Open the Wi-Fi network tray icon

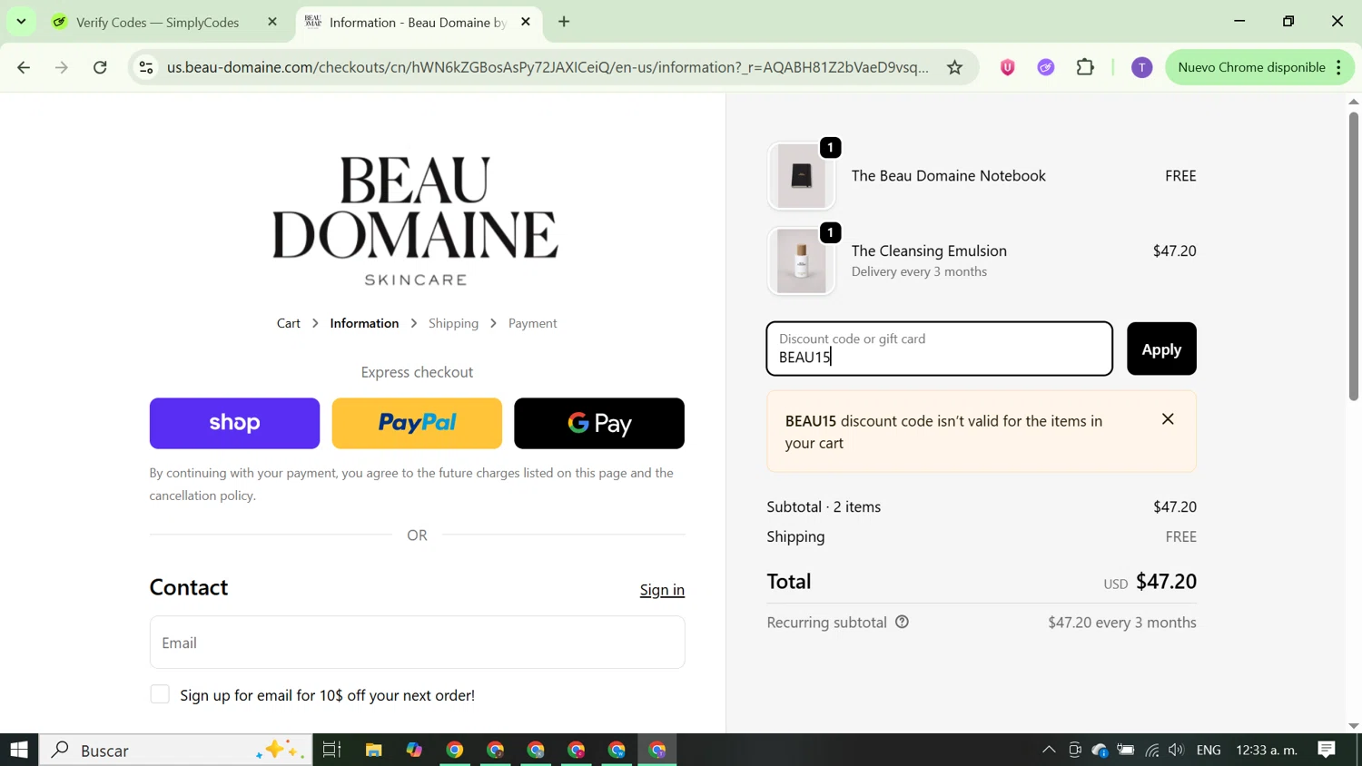(x=1152, y=750)
